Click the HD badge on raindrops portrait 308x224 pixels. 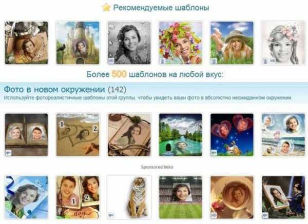pos(111,61)
